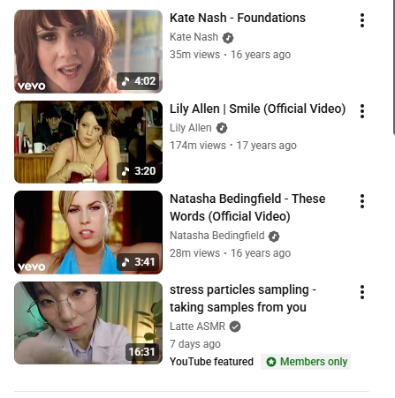
Task: Open the options menu for Kate Nash Foundations
Action: pos(362,20)
